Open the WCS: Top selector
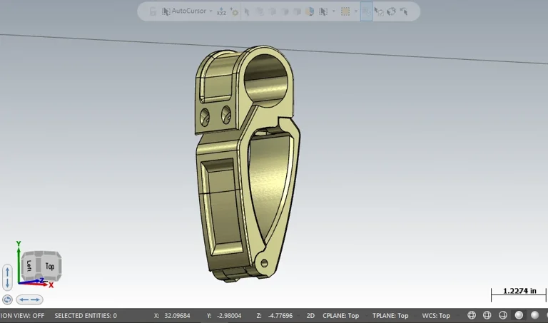548x323 pixels. [x=435, y=315]
